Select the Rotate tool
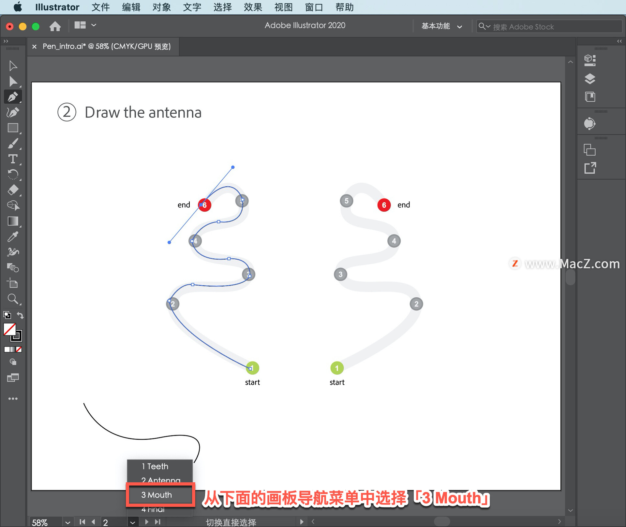 13,175
